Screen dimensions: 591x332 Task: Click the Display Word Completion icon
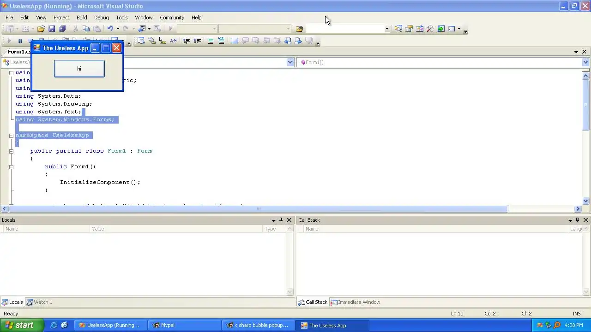point(173,41)
